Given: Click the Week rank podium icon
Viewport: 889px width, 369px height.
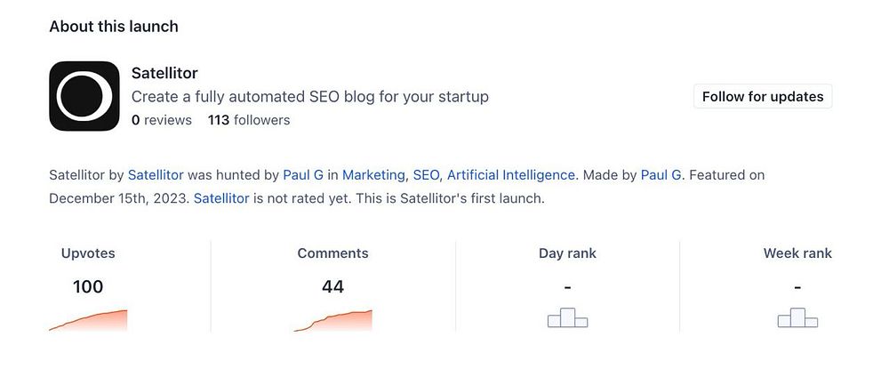Looking at the screenshot, I should coord(797,317).
